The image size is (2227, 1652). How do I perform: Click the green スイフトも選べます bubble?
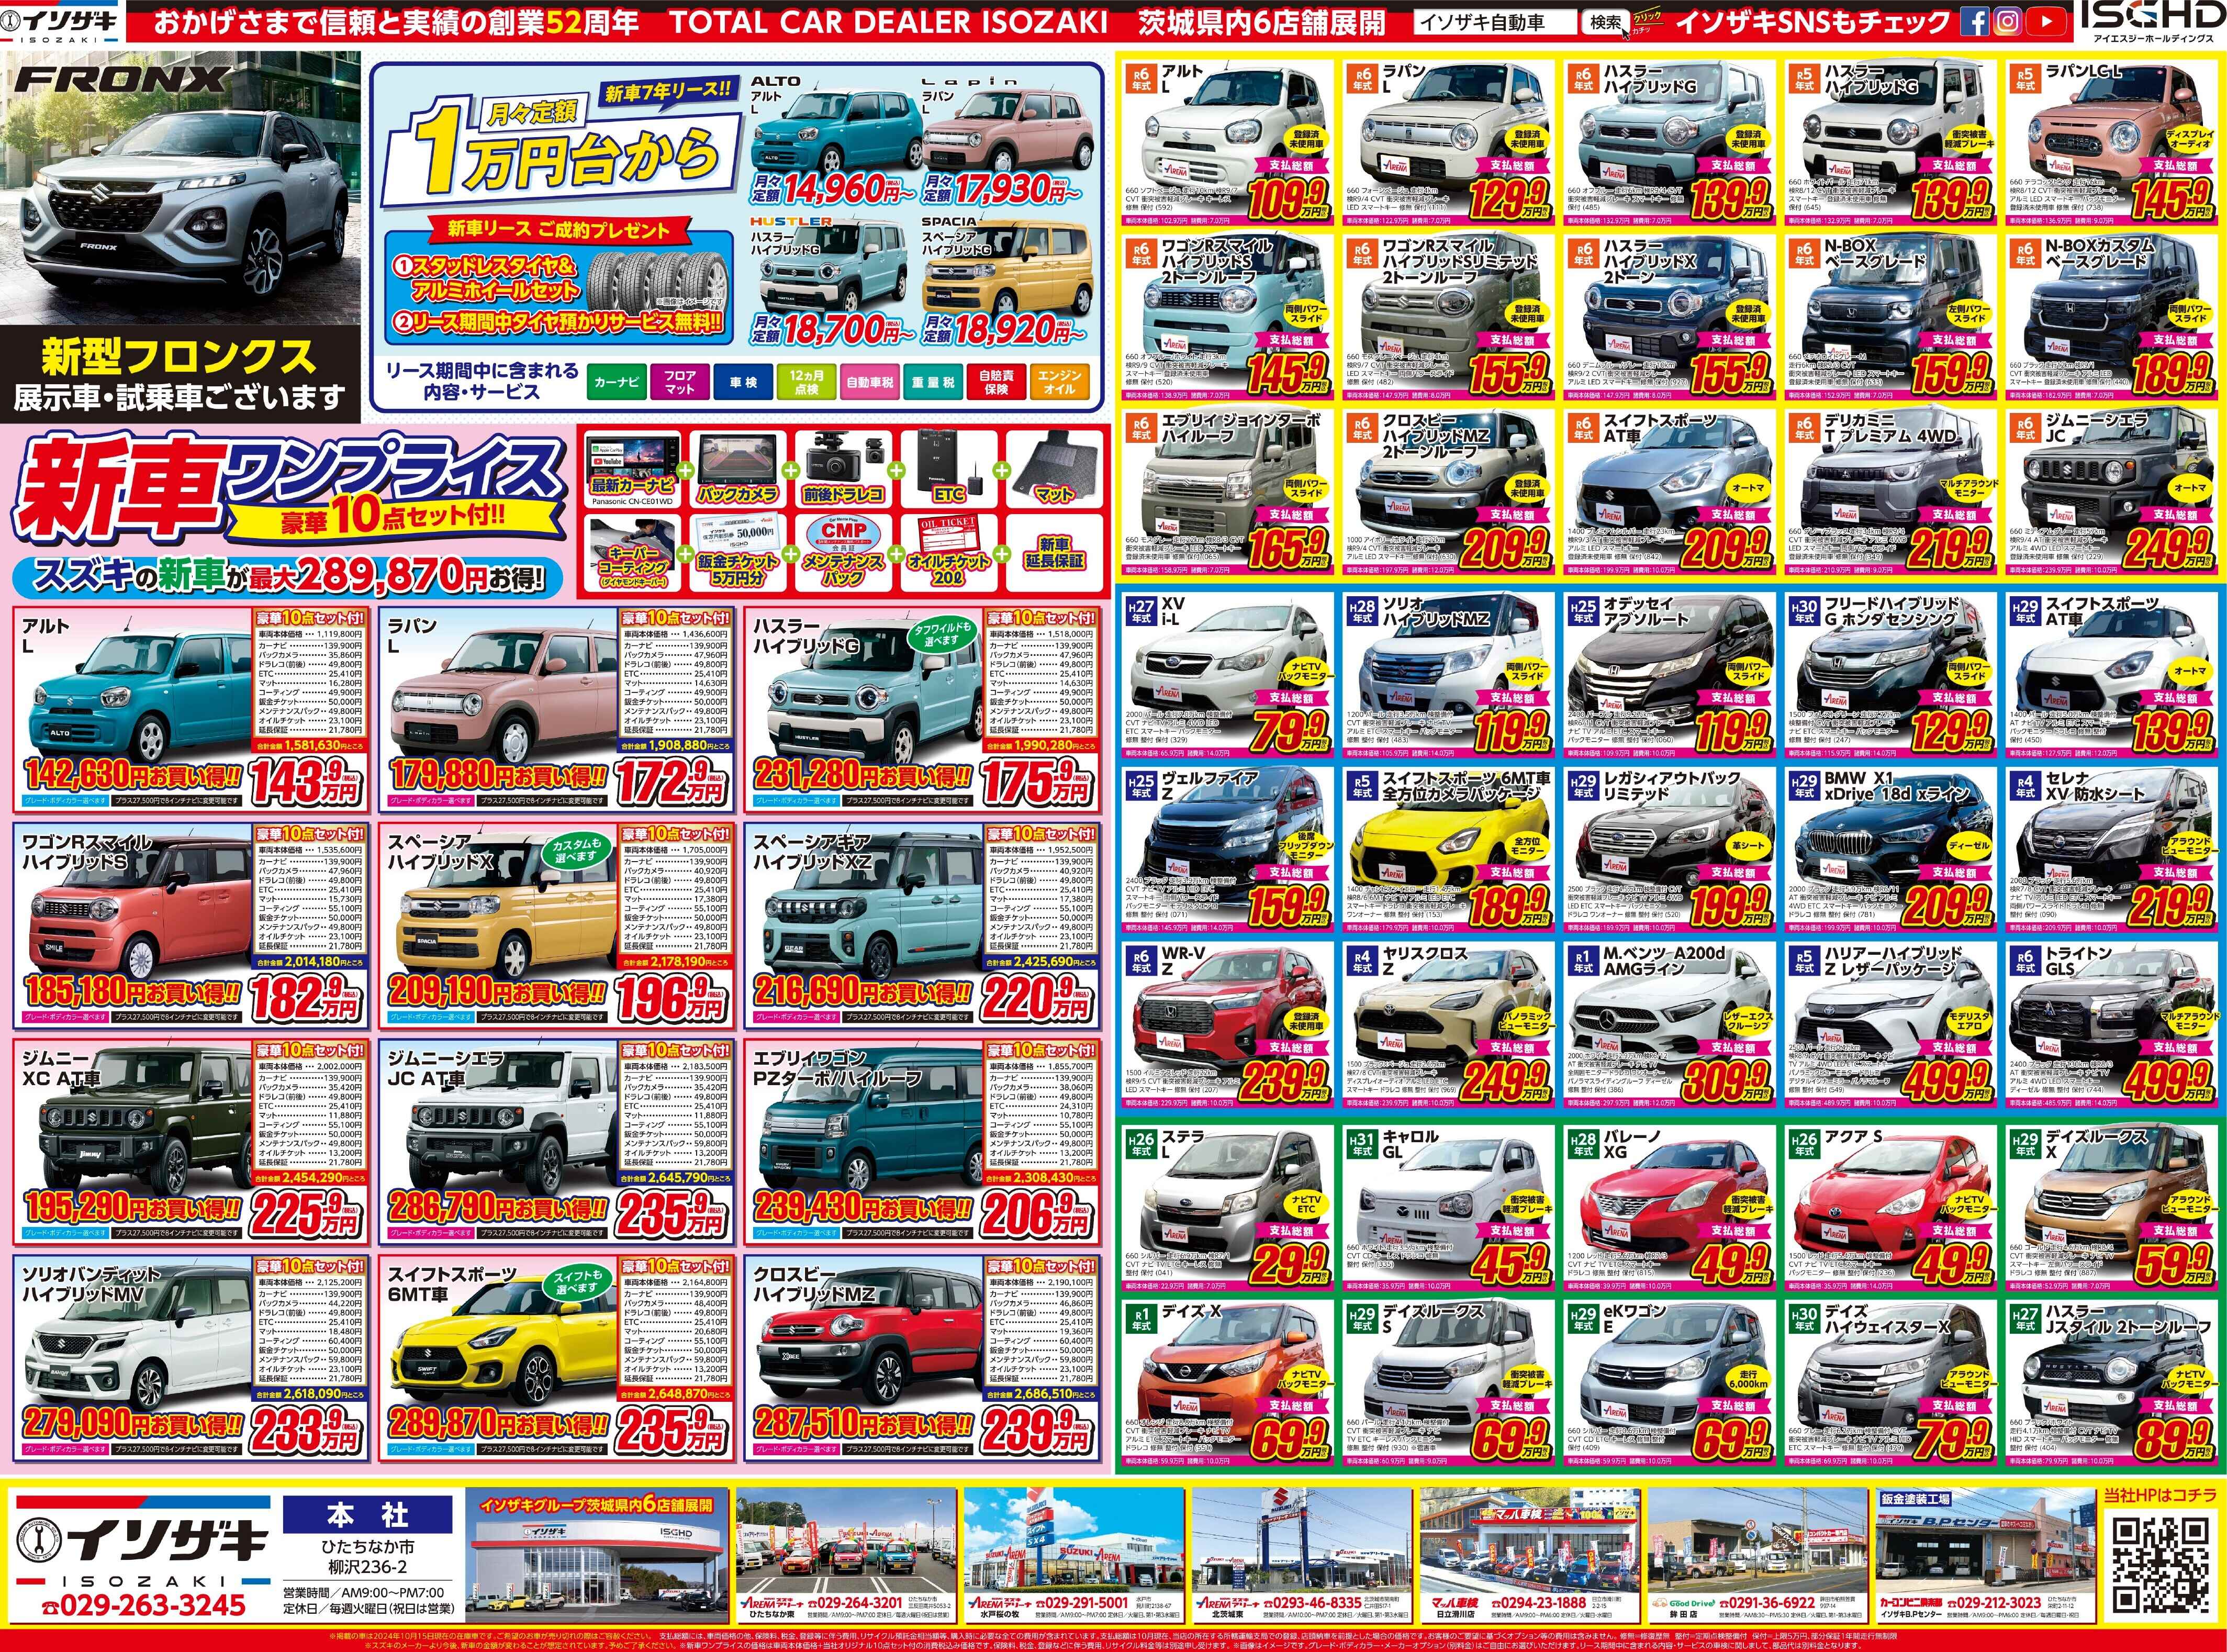(577, 1281)
